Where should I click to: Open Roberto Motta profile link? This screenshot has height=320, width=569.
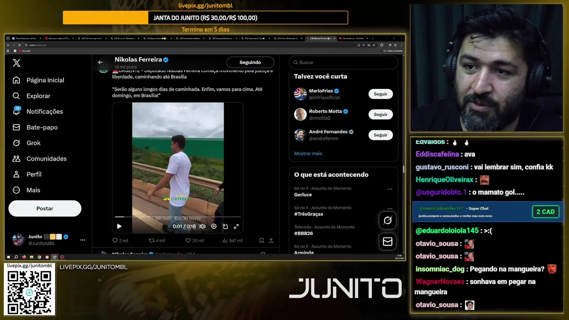(x=325, y=112)
